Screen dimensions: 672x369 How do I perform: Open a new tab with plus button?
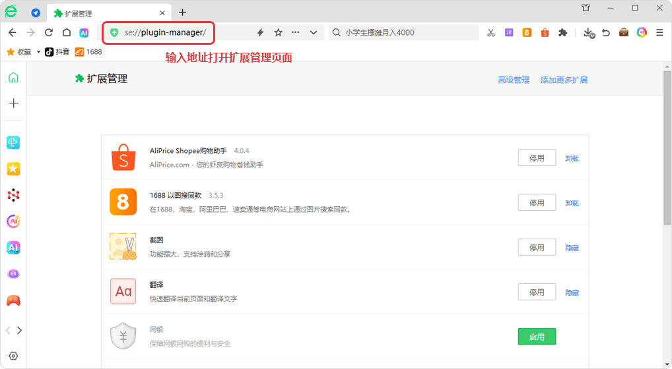[183, 13]
